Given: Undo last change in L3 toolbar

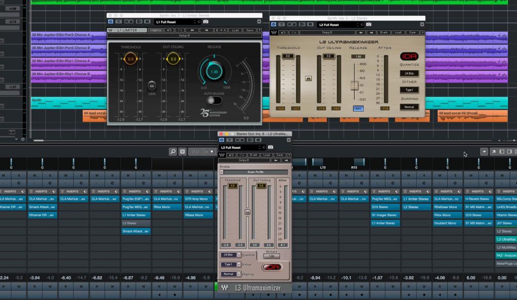Looking at the screenshot, I should (231, 155).
